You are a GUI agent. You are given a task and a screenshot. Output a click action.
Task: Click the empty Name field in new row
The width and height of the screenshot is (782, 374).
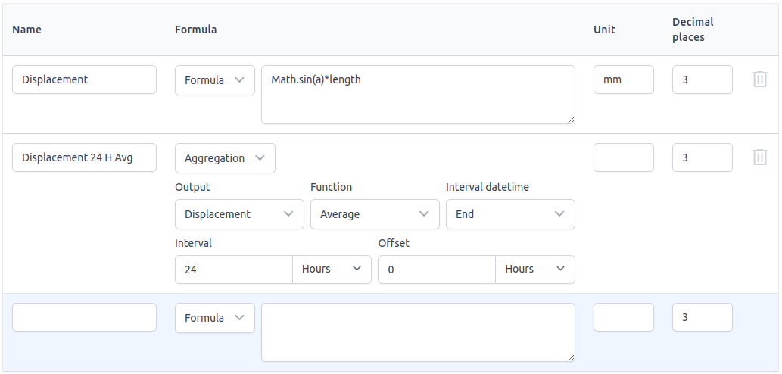click(84, 317)
